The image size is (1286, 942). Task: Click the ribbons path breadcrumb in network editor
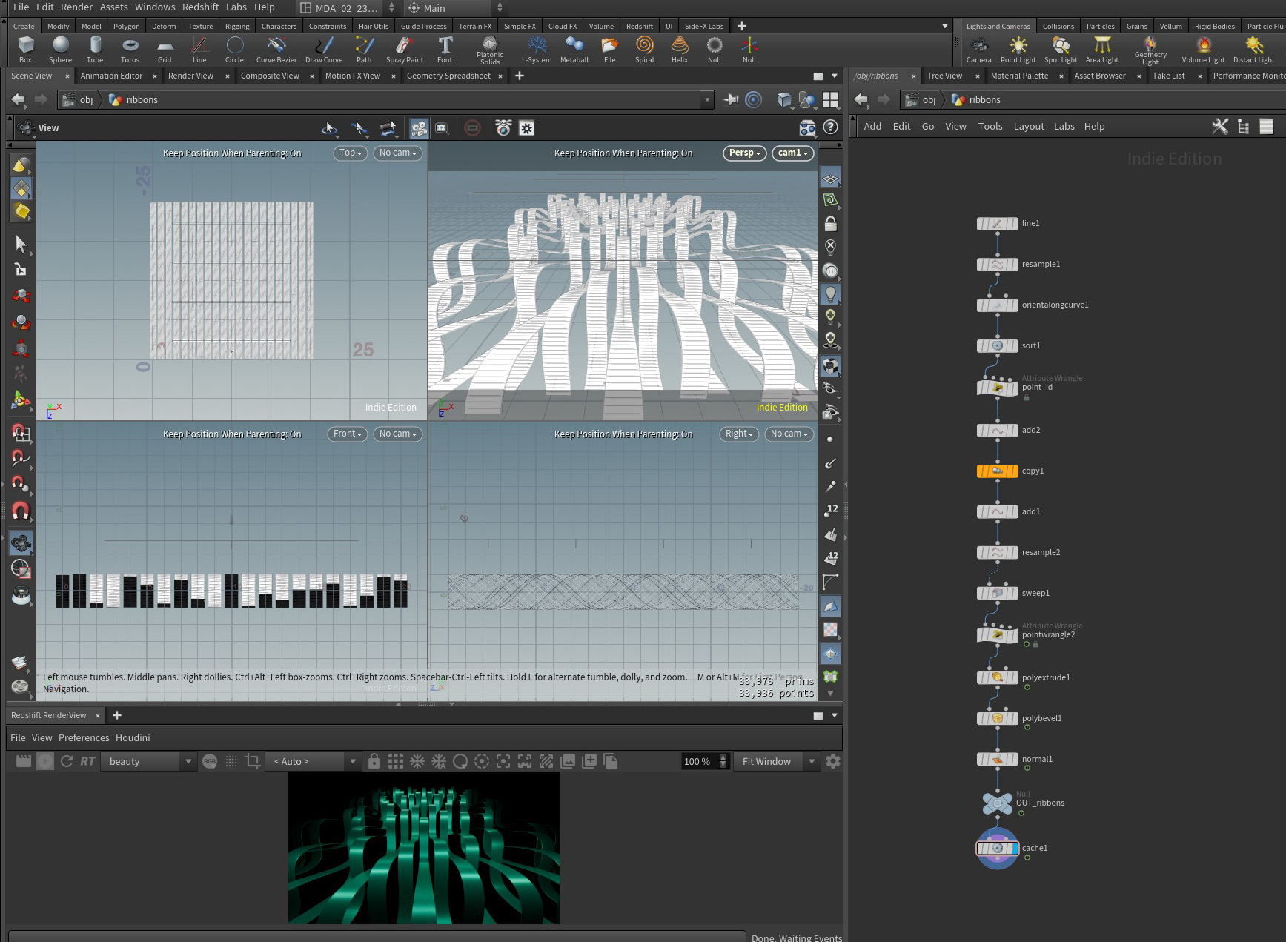pos(984,100)
